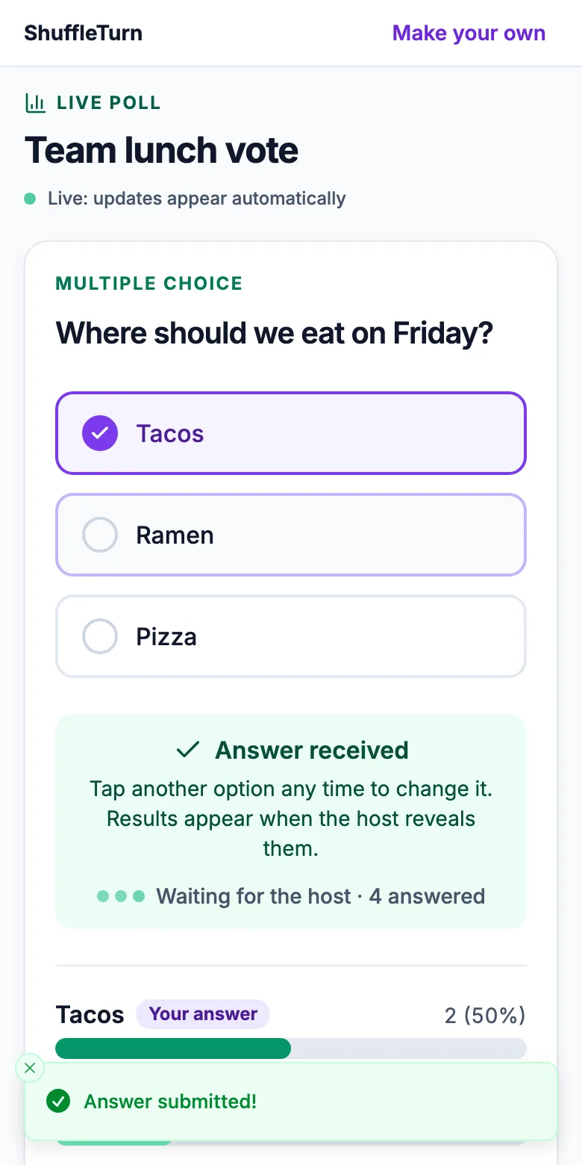
Task: Open the Make your own link
Action: coord(469,33)
